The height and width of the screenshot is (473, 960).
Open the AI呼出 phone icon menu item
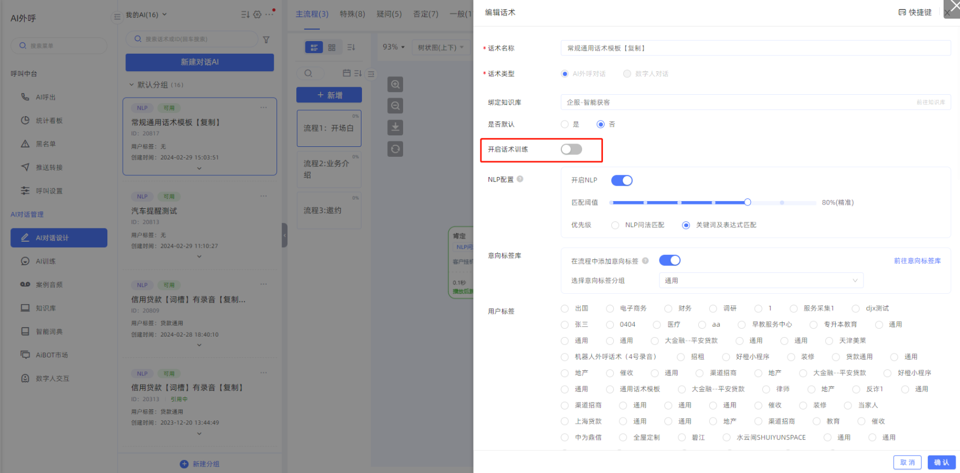pyautogui.click(x=25, y=97)
